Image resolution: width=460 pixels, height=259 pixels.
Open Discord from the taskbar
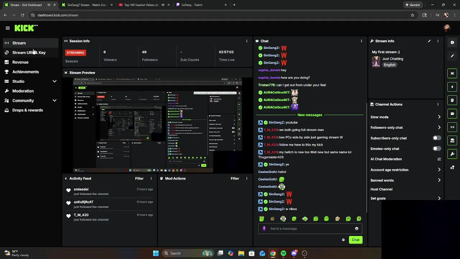(x=294, y=253)
